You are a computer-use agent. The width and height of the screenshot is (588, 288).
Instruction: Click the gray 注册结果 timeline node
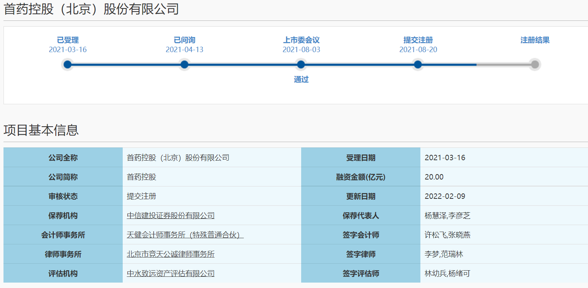click(x=535, y=64)
